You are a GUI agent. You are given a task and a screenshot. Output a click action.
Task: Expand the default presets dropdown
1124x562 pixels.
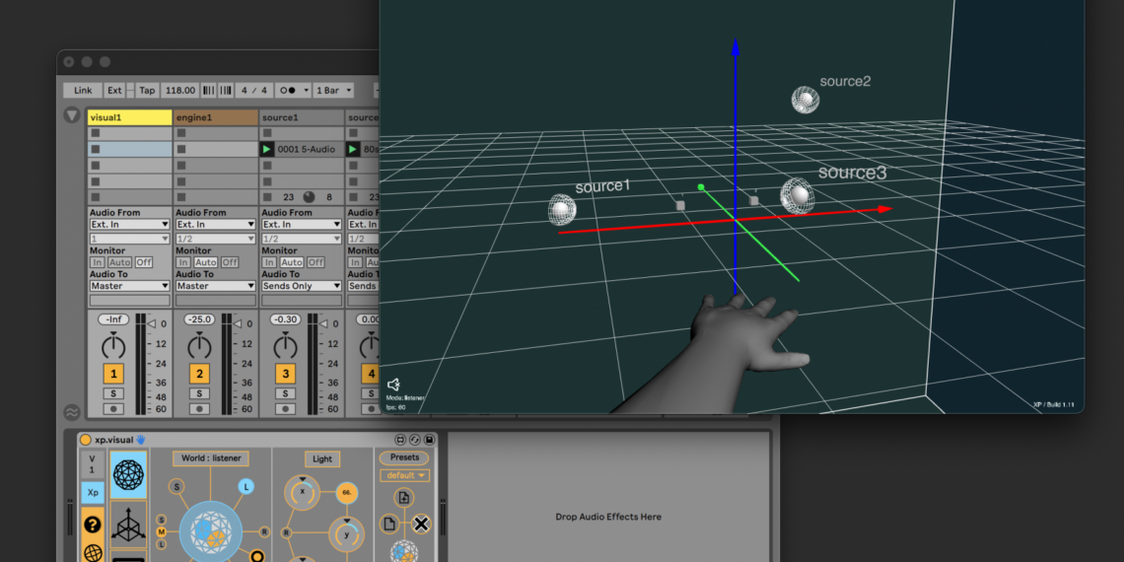click(404, 475)
